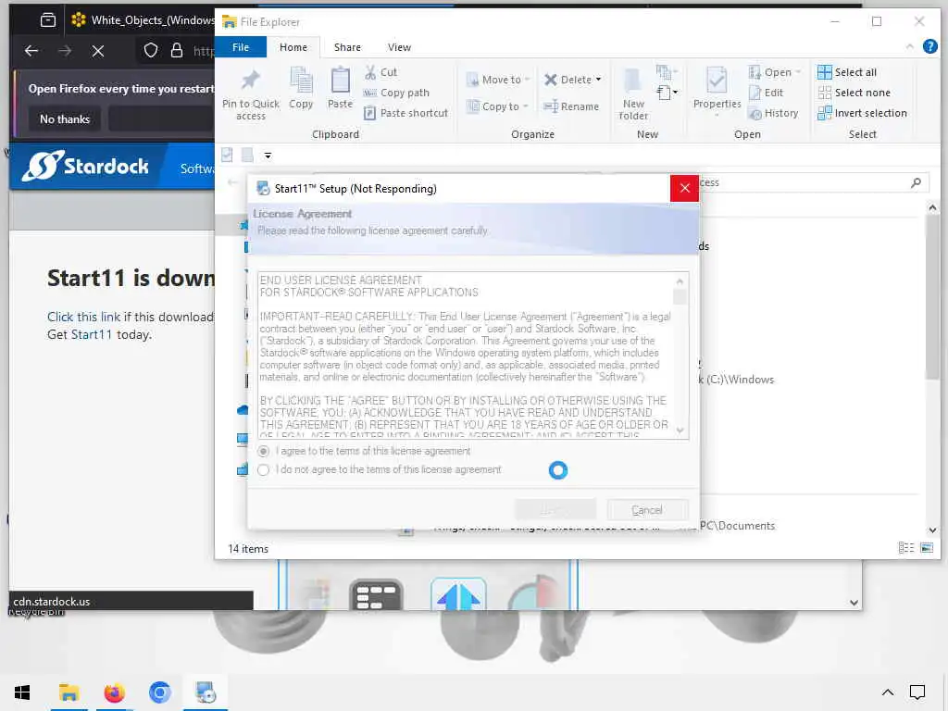This screenshot has width=948, height=711.
Task: Stop page loading in Firefox
Action: click(98, 51)
